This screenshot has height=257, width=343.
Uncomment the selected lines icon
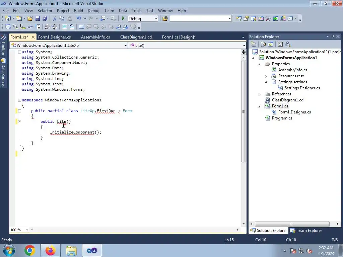click(72, 27)
